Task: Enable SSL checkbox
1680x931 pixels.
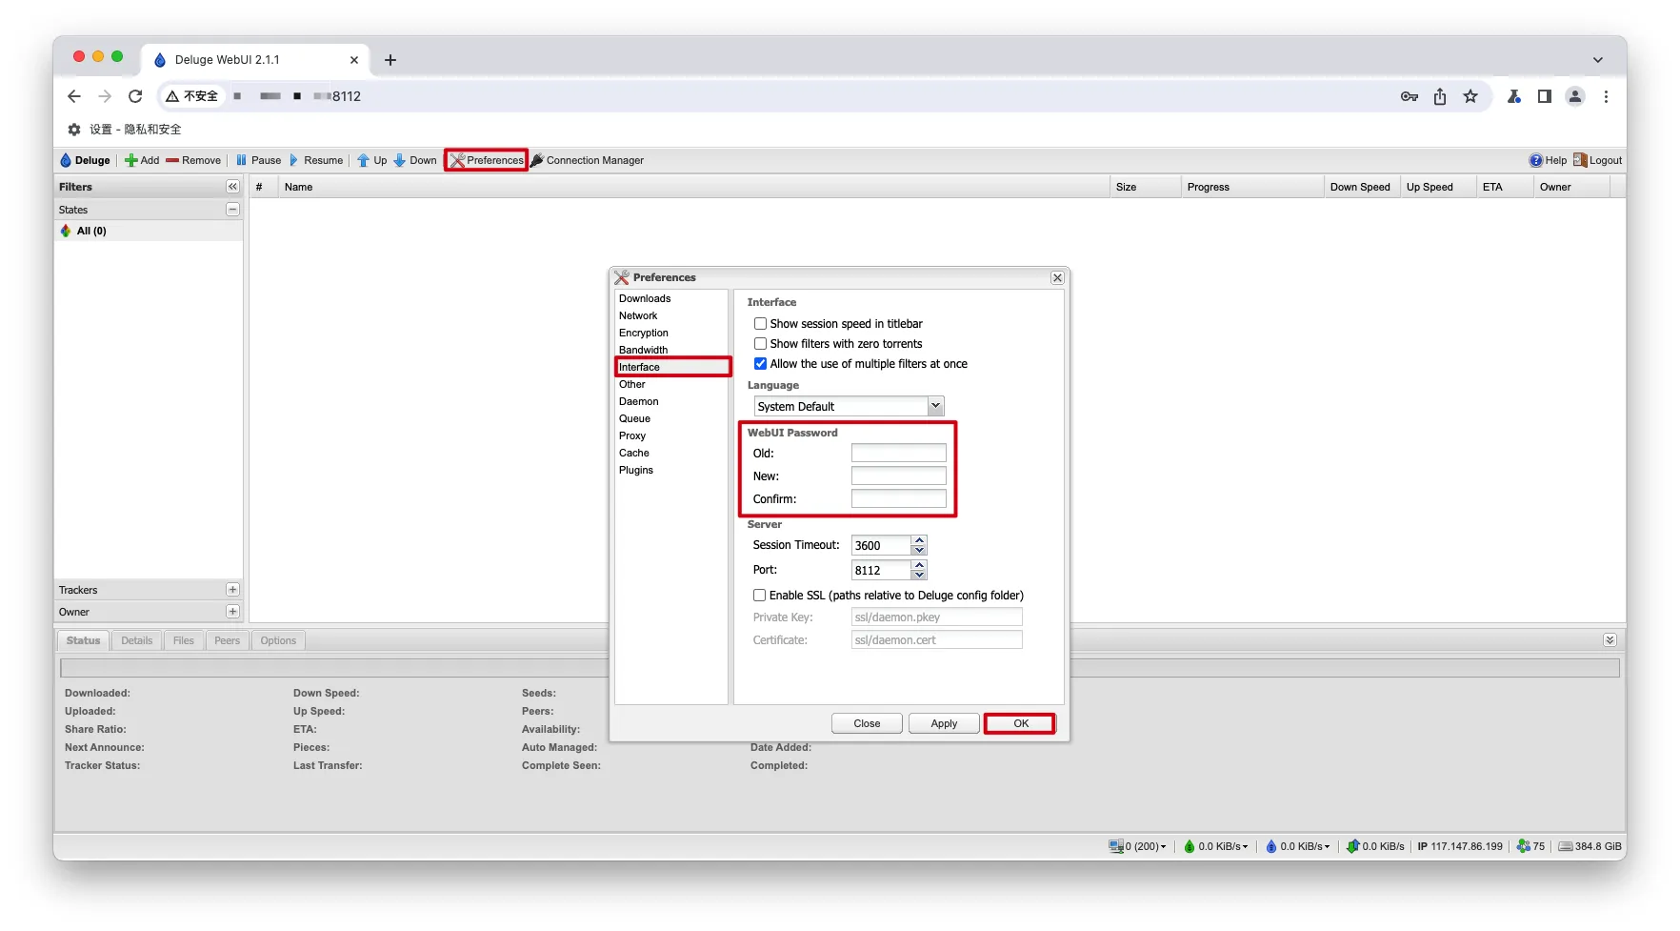Action: tap(759, 596)
